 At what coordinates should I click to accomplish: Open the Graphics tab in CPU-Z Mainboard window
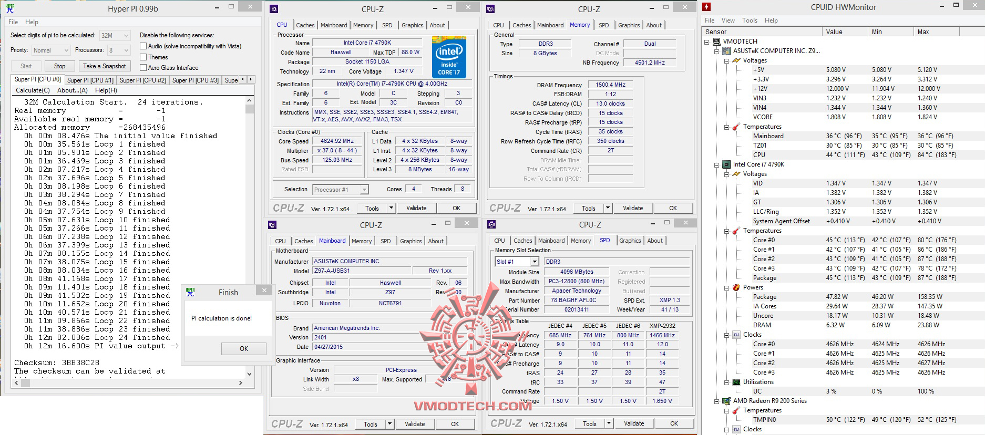pos(411,241)
